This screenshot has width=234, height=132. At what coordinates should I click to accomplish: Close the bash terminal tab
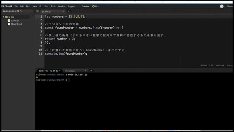click(60, 71)
